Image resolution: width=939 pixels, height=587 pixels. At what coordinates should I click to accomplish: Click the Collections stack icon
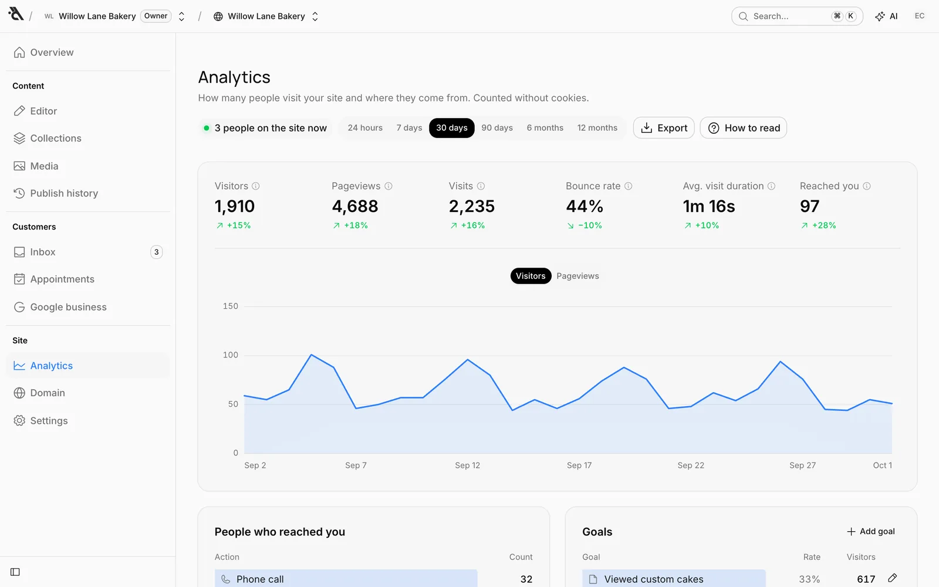19,138
